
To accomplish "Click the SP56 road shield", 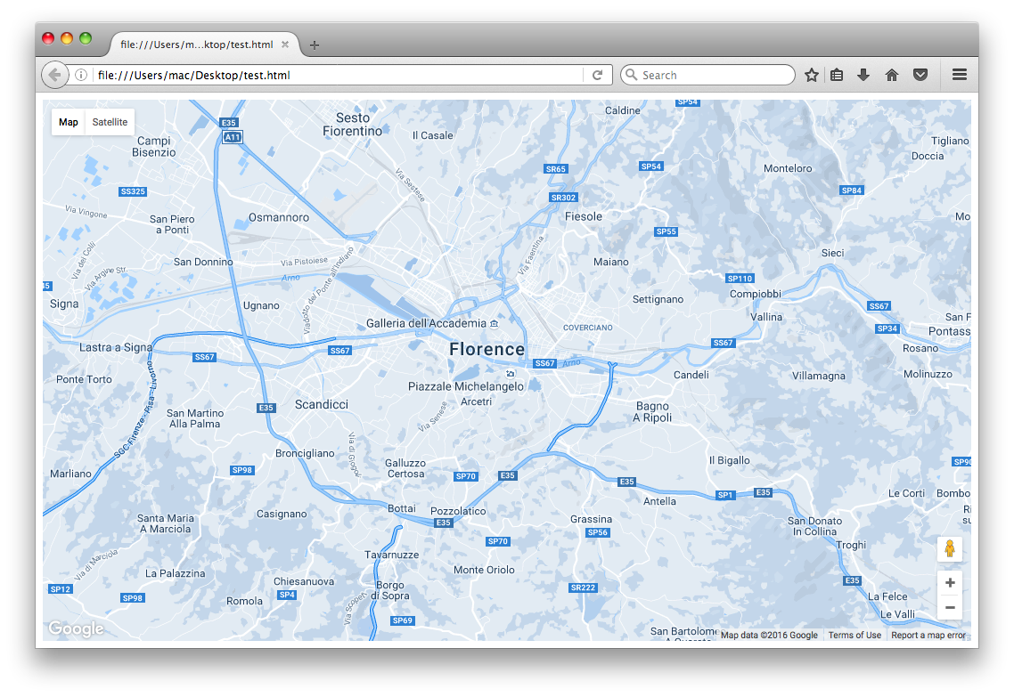I will 598,532.
